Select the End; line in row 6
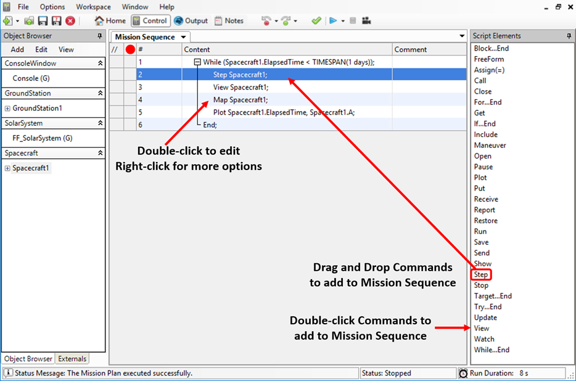The height and width of the screenshot is (381, 576). 210,125
